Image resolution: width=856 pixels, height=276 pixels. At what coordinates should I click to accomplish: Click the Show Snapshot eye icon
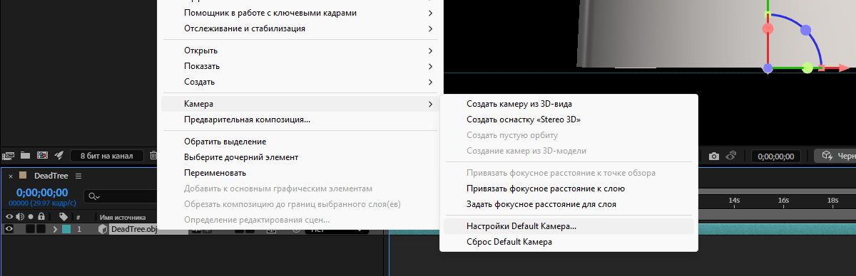coord(730,155)
